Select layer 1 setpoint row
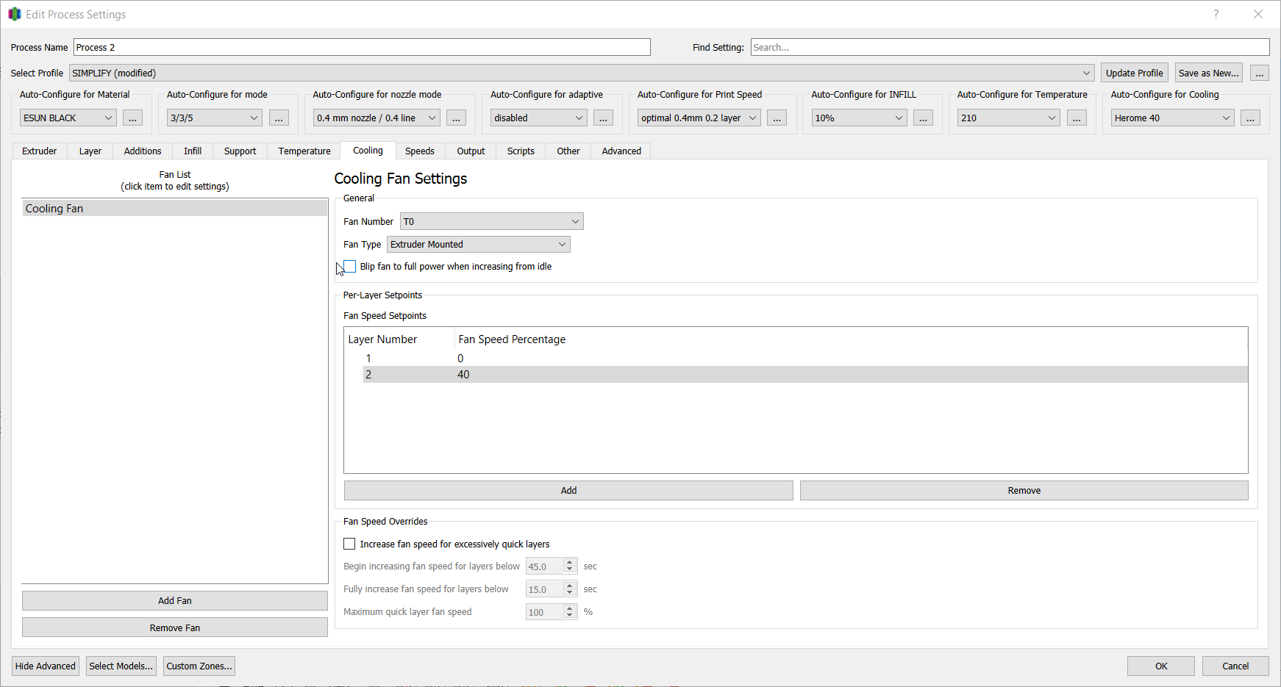Viewport: 1281px width, 687px height. [805, 358]
